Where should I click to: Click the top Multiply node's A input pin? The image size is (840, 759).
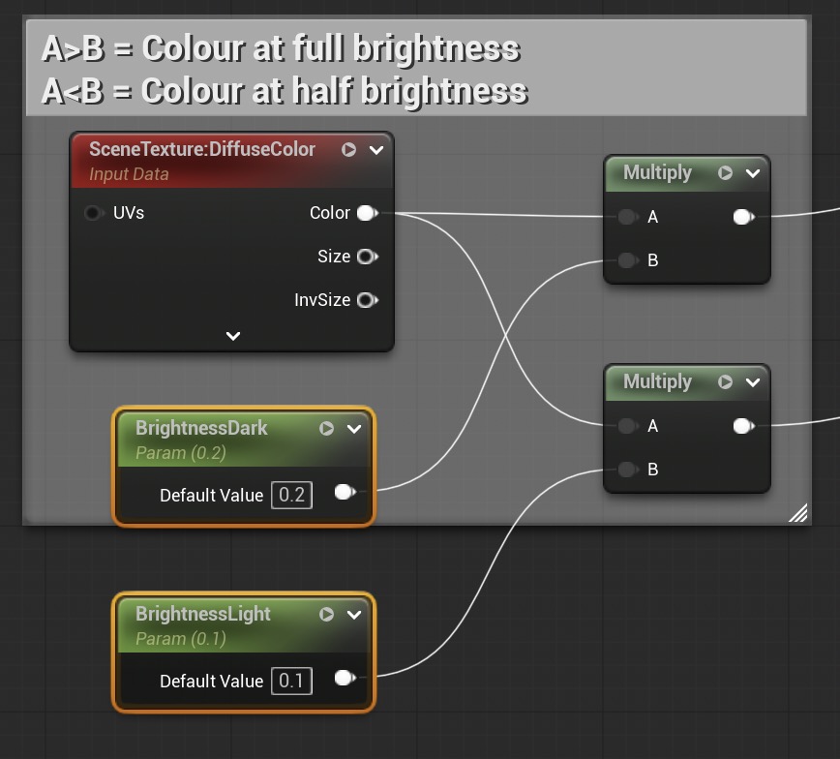pyautogui.click(x=627, y=217)
